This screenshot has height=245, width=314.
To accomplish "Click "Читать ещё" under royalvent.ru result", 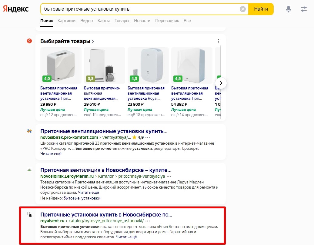I will click(x=126, y=237).
